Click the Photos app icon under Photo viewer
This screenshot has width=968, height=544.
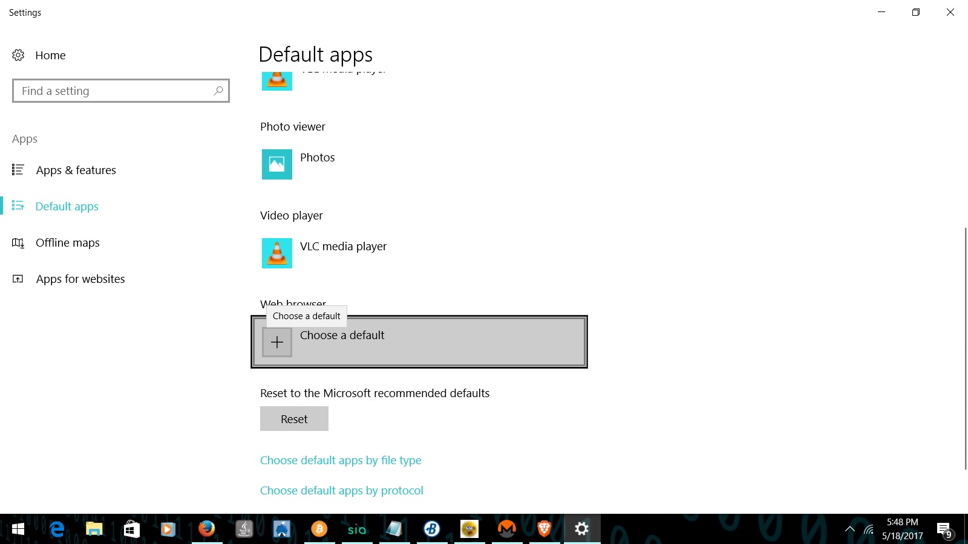point(277,164)
